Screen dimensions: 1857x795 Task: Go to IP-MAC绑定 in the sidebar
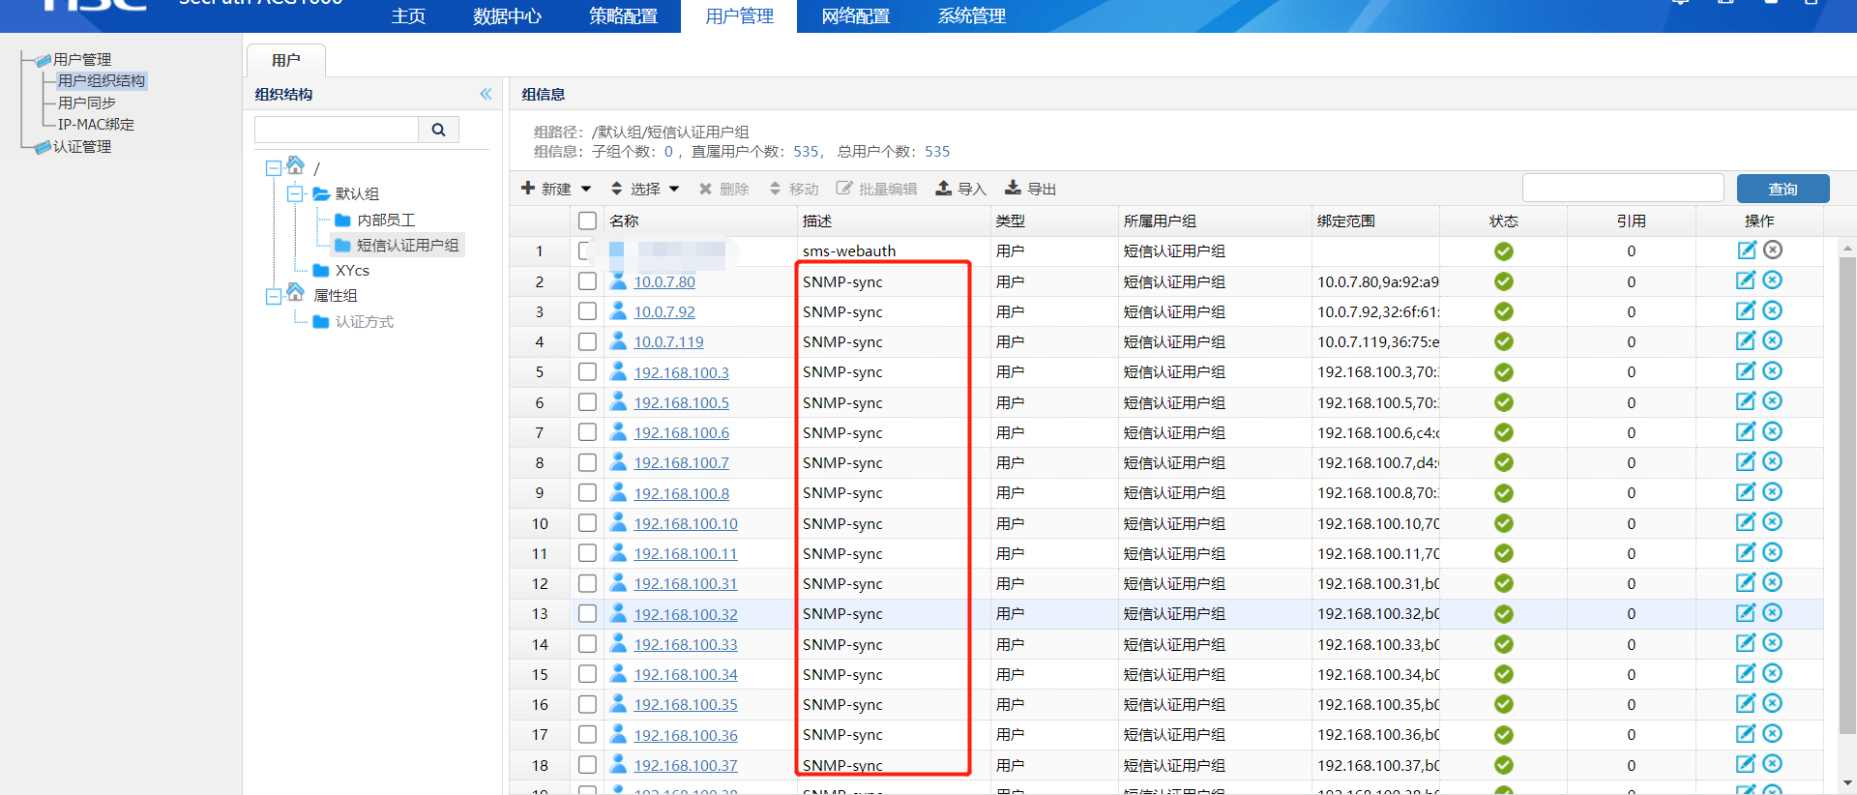point(96,125)
